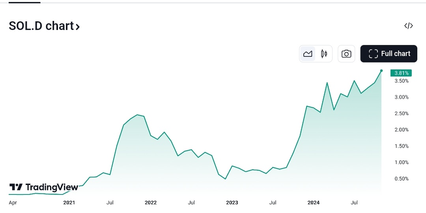The image size is (426, 213).
Task: Switch to the candlestick chart type
Action: click(x=324, y=54)
